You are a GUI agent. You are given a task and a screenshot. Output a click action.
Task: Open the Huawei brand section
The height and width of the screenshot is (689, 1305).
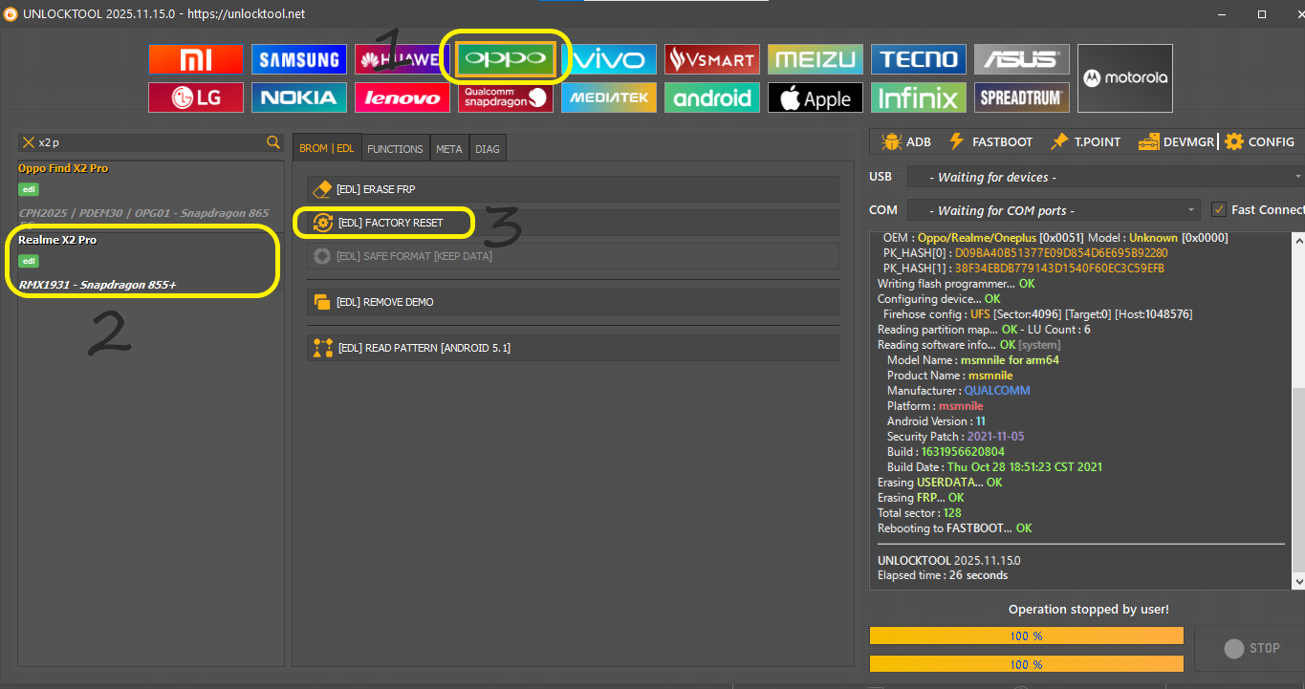click(402, 59)
